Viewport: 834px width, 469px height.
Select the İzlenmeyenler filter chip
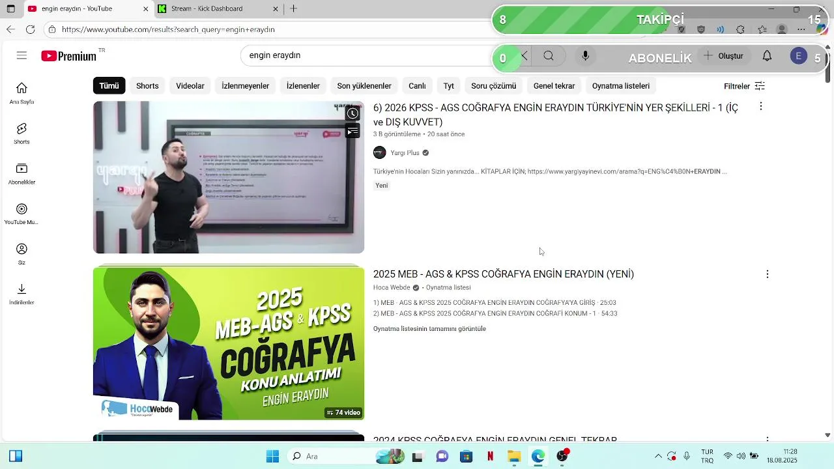tap(245, 86)
